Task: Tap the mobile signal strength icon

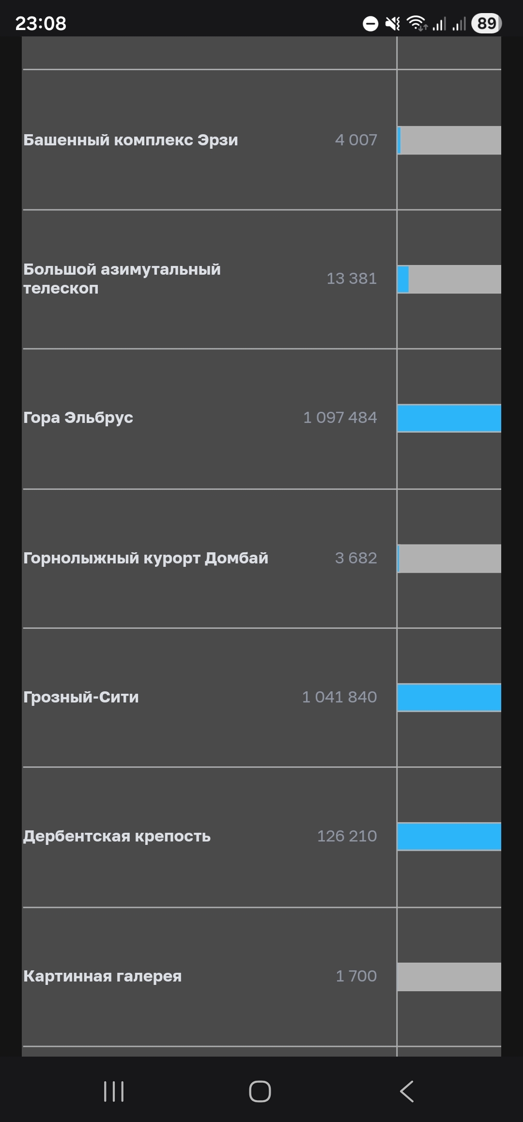Action: pos(440,23)
